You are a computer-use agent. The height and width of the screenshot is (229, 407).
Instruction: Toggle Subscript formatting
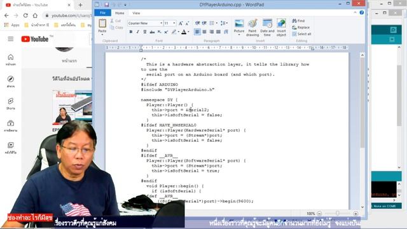(159, 32)
